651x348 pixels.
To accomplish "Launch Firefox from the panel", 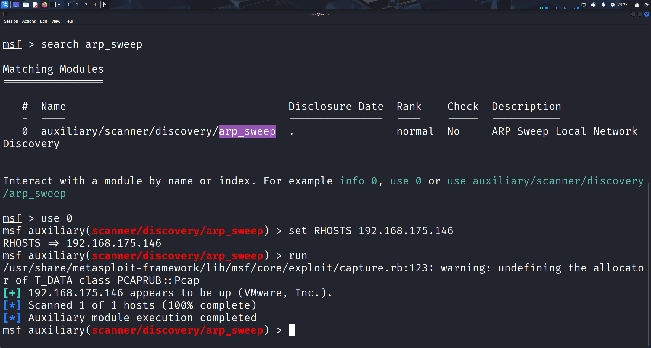I will coord(44,4).
